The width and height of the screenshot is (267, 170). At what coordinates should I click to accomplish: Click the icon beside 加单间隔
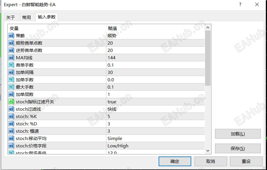click(x=11, y=72)
